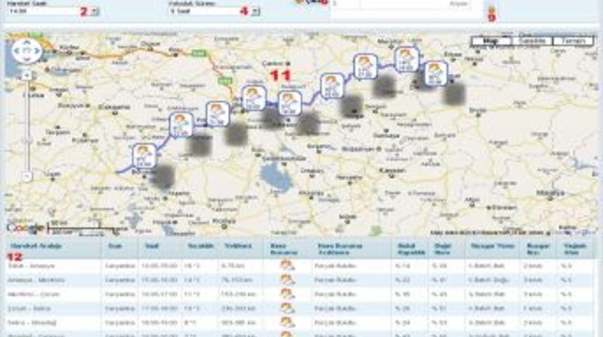Click the weather marker directly below red 11
The height and width of the screenshot is (337, 603).
[290, 103]
